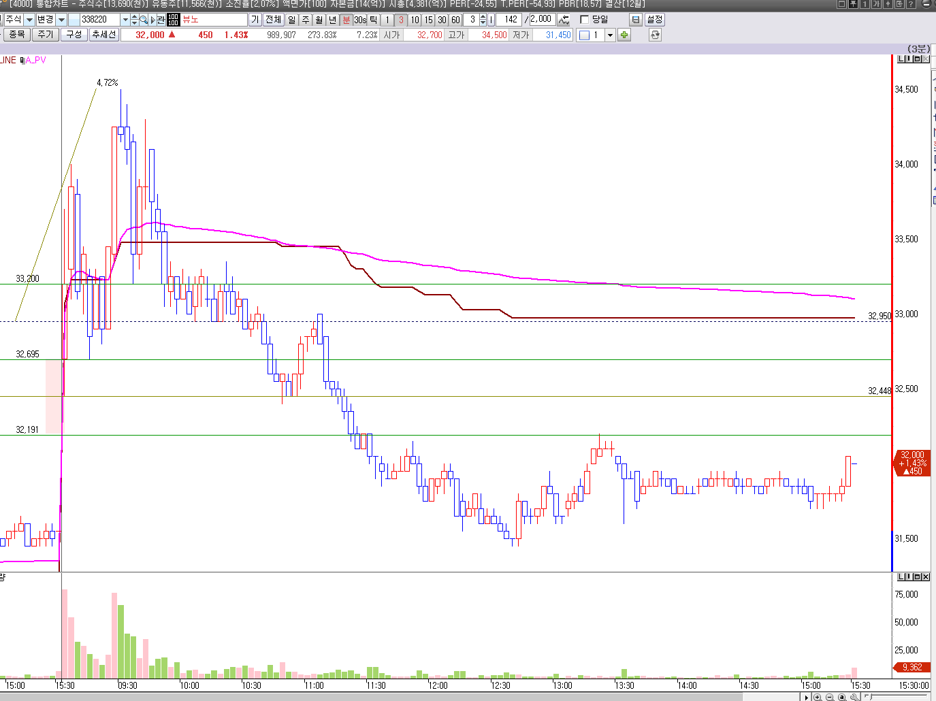
Task: Click the title bar help '?' icon
Action: point(911,4)
